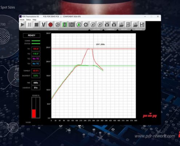The width and height of the screenshot is (180, 146).
Task: Click the V vacuum toolbar icon
Action: [43, 25]
